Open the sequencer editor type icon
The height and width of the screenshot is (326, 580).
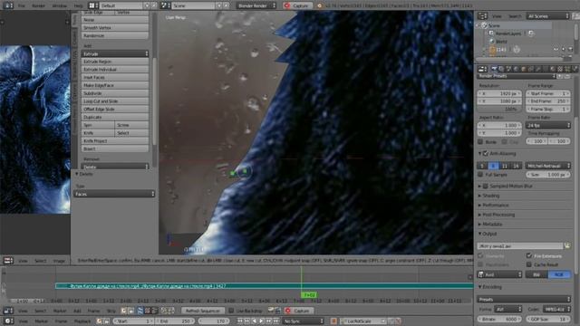coord(8,311)
